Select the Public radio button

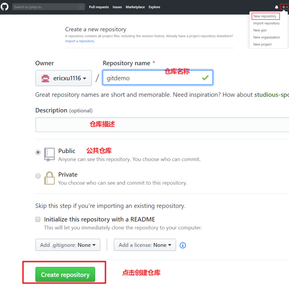point(38,152)
